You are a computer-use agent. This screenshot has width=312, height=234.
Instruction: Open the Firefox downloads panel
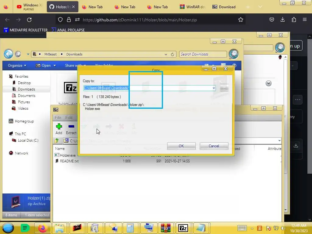282,19
